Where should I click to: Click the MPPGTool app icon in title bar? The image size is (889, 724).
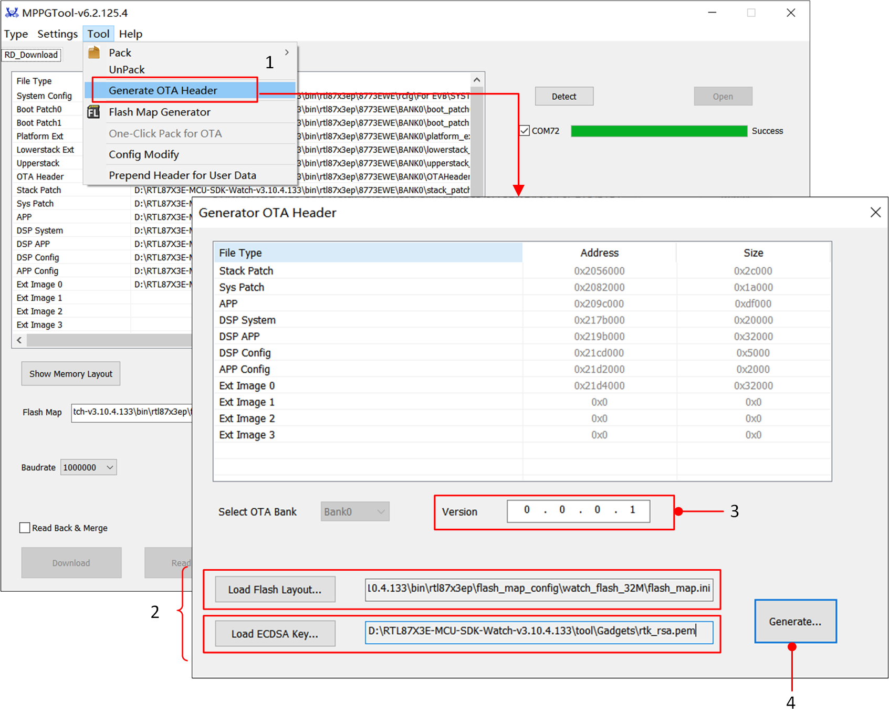[x=12, y=13]
